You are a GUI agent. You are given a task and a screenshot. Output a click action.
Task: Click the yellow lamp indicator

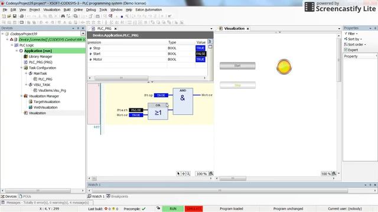(283, 67)
